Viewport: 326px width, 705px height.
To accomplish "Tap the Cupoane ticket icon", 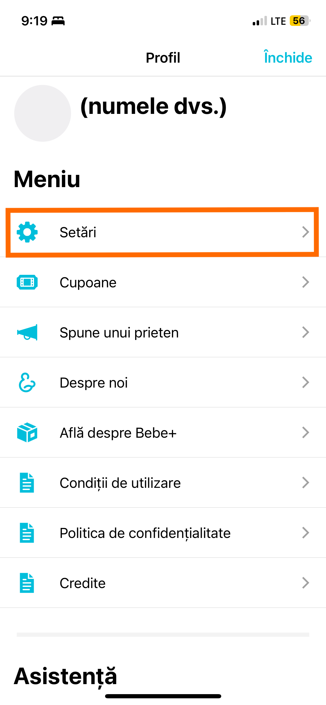I will pyautogui.click(x=27, y=282).
